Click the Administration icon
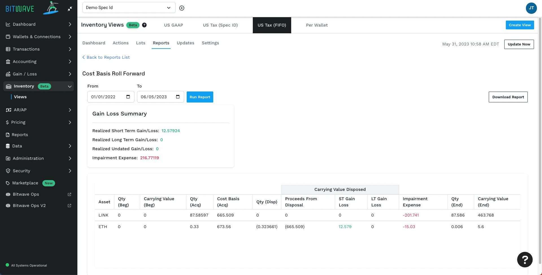 [8, 158]
